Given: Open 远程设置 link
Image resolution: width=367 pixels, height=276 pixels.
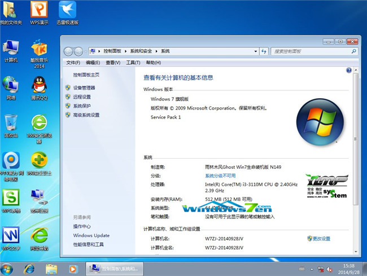Looking at the screenshot, I should click(x=82, y=97).
